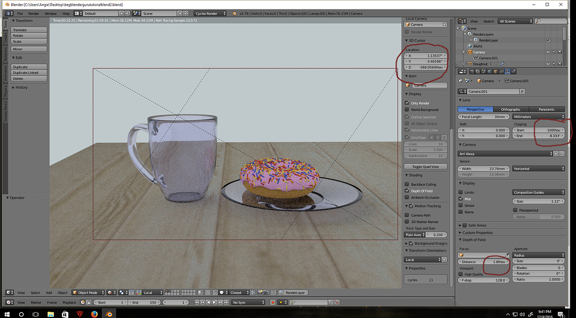Enable World Background checkbox

(407, 110)
